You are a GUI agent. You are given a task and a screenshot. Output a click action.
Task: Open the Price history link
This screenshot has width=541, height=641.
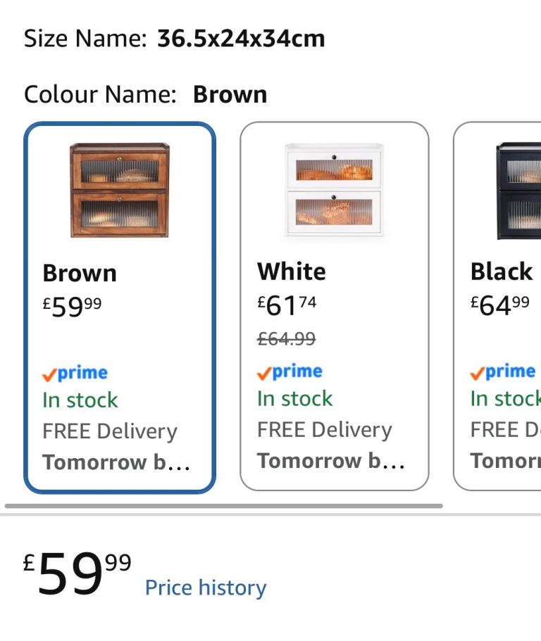[206, 588]
